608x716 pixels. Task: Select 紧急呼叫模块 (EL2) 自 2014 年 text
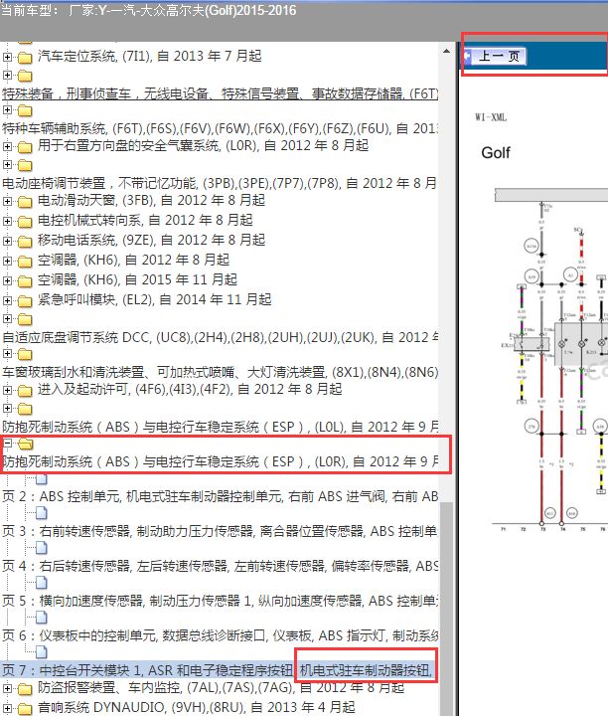pyautogui.click(x=155, y=299)
